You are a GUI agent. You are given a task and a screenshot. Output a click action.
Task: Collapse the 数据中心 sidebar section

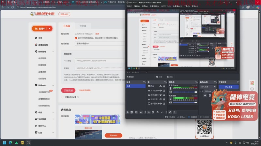click(x=53, y=85)
